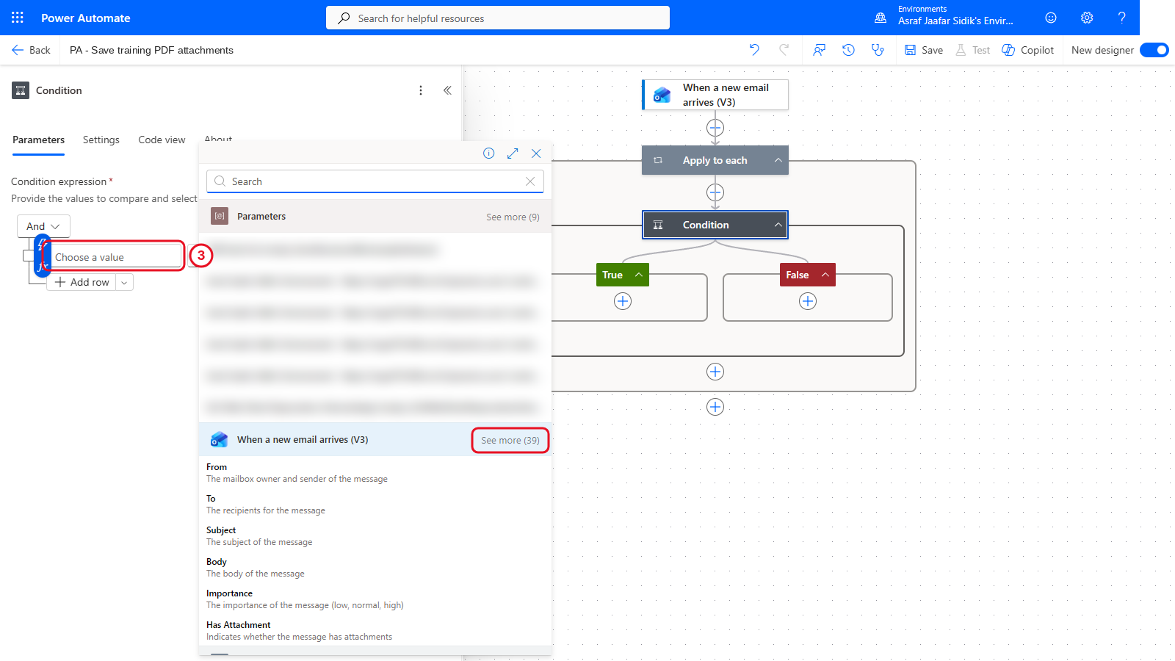Click the undo arrow icon

tap(754, 50)
